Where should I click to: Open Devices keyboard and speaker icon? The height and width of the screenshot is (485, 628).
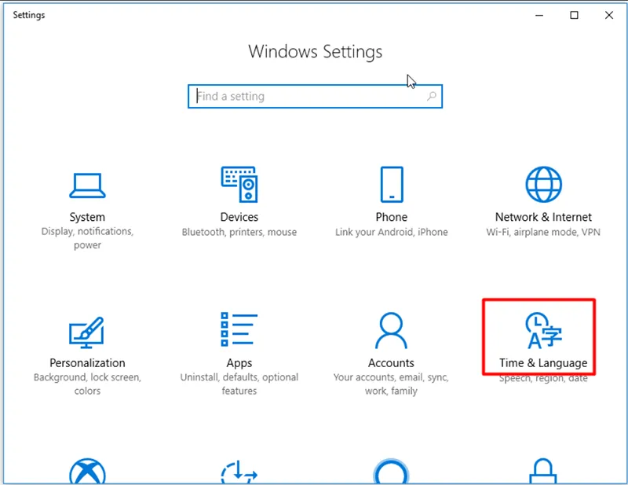click(239, 184)
